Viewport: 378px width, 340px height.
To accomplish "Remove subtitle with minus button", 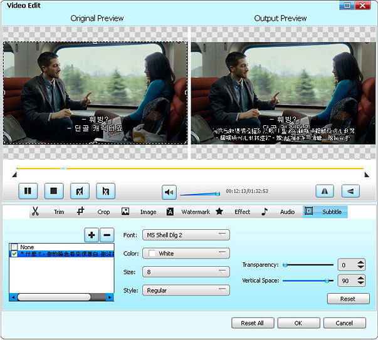I will click(107, 235).
